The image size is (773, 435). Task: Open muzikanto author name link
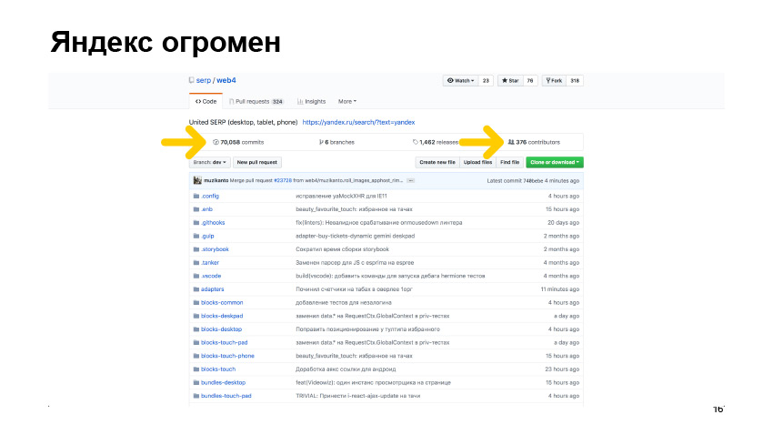[216, 180]
